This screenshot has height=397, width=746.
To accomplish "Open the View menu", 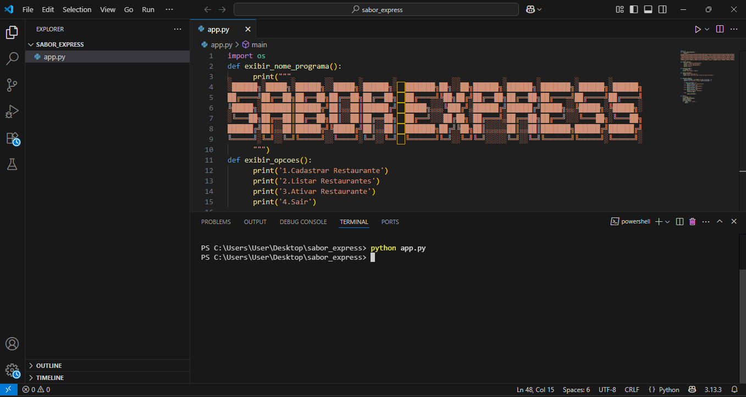I will (108, 9).
